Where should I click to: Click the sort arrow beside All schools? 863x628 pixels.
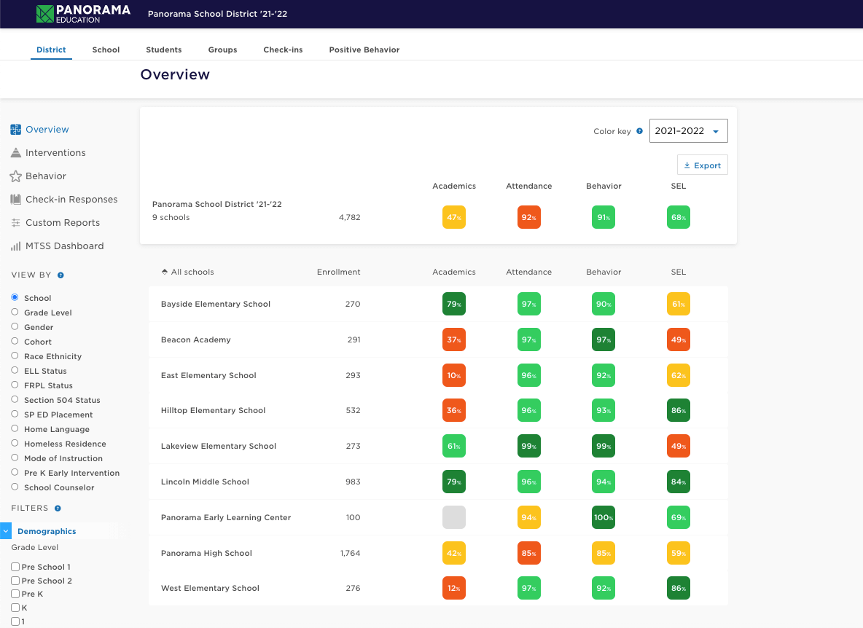click(164, 272)
